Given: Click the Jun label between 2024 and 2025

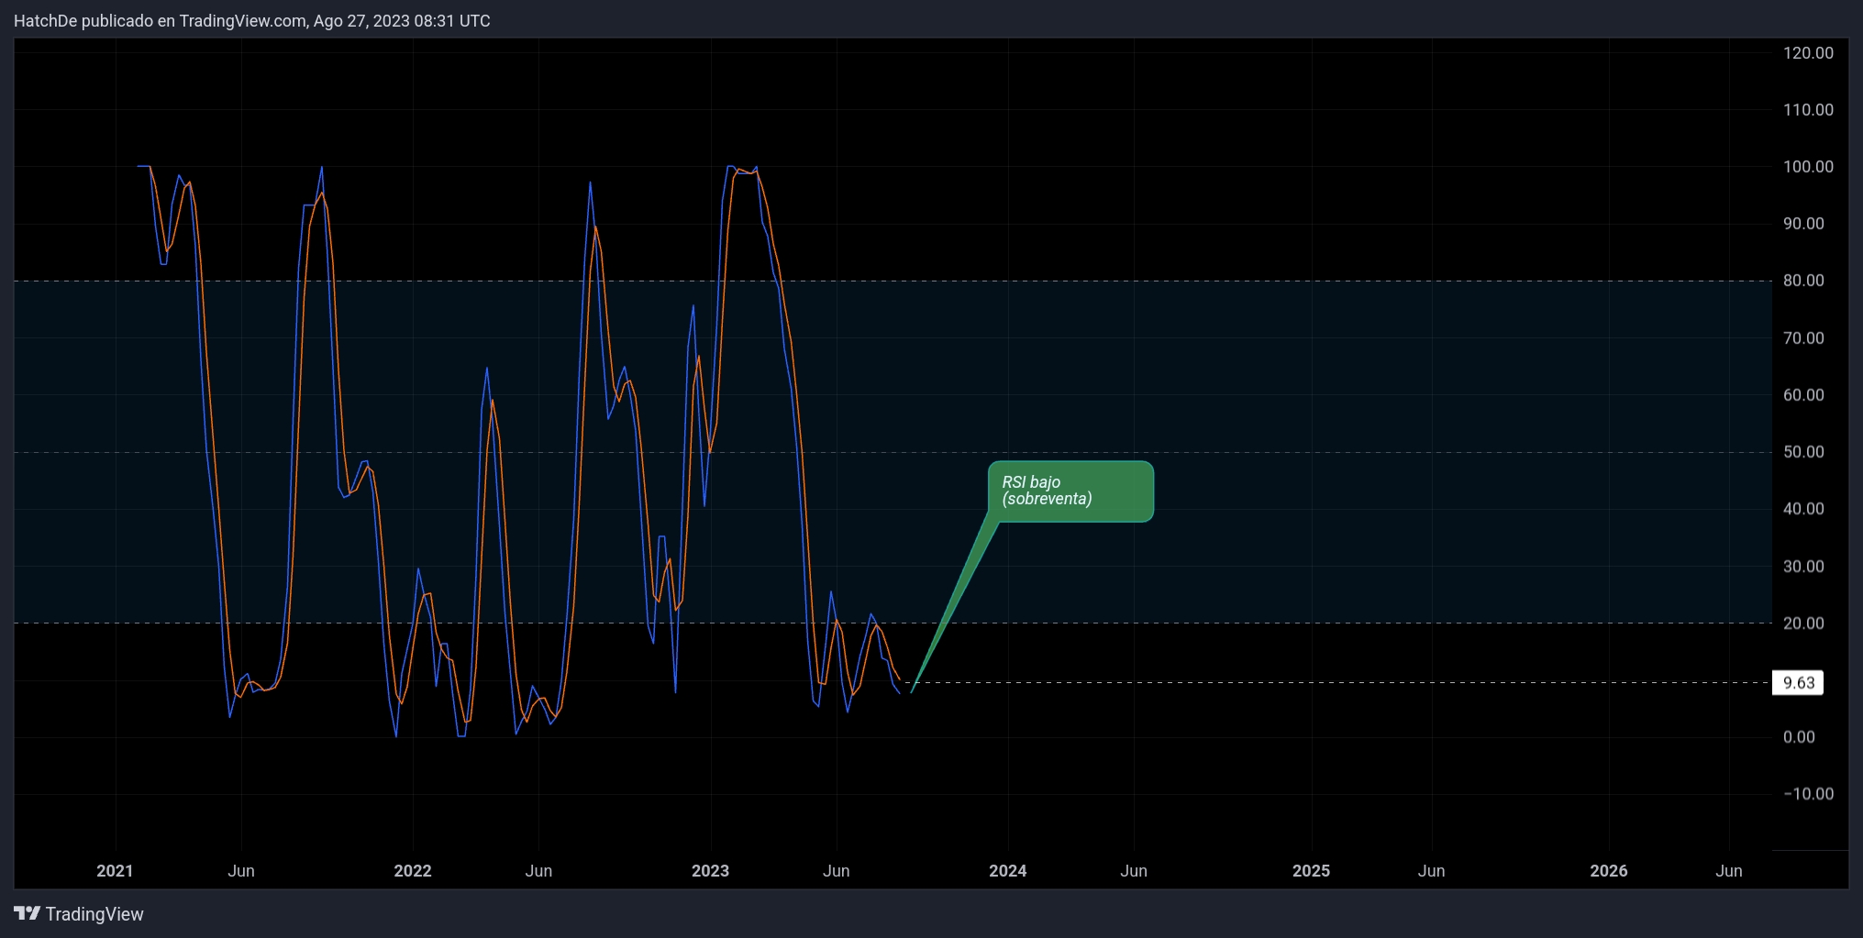Looking at the screenshot, I should click(x=1134, y=871).
